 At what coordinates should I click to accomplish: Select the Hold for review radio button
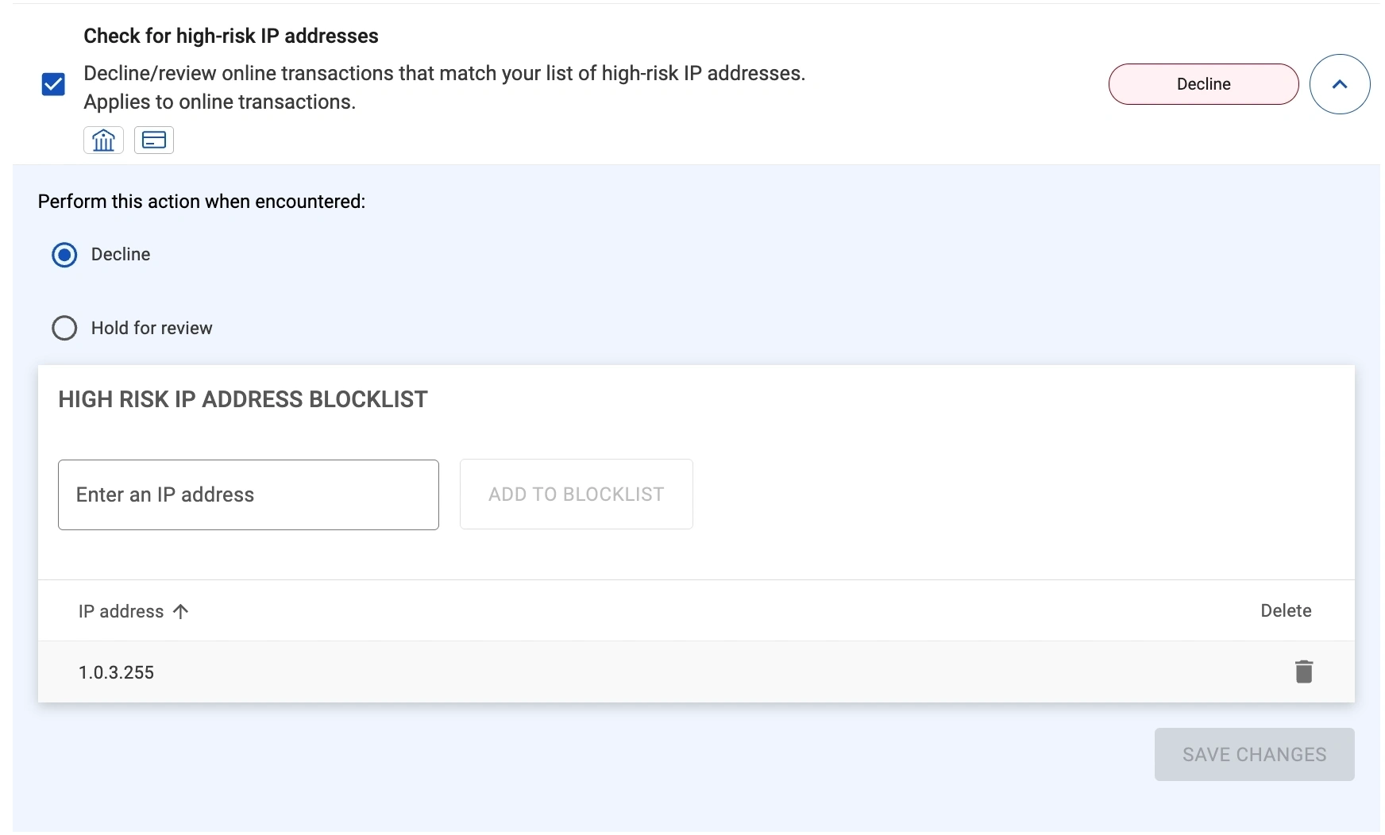[x=64, y=329]
